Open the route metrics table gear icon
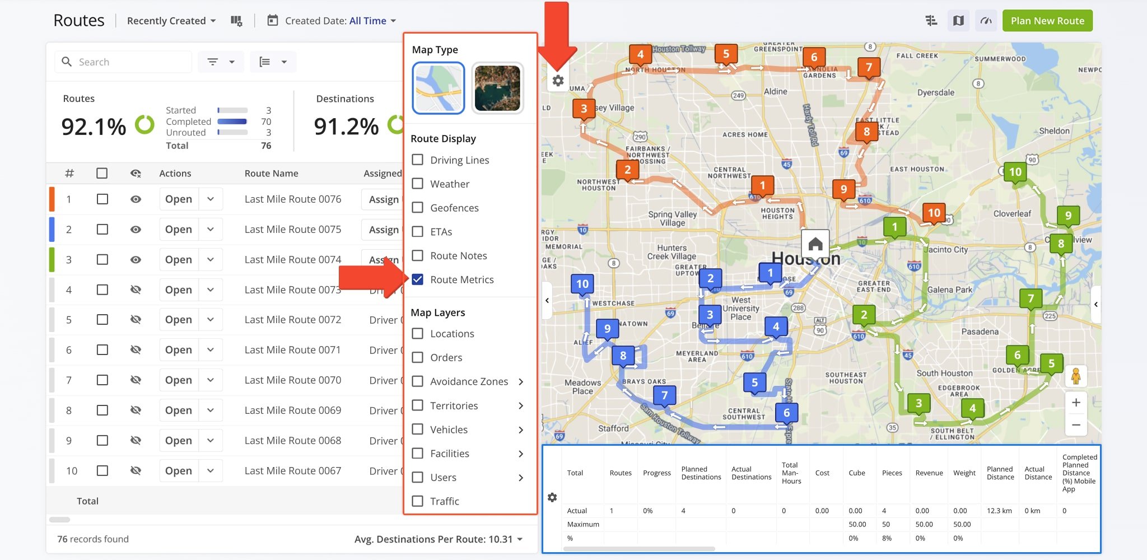This screenshot has width=1147, height=560. pos(553,497)
